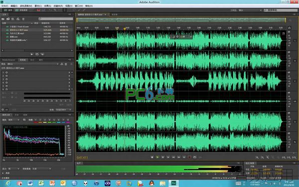Viewport: 299px width, 187px height.
Task: Open the 多轨混音(M) menu
Action: (x=26, y=6)
